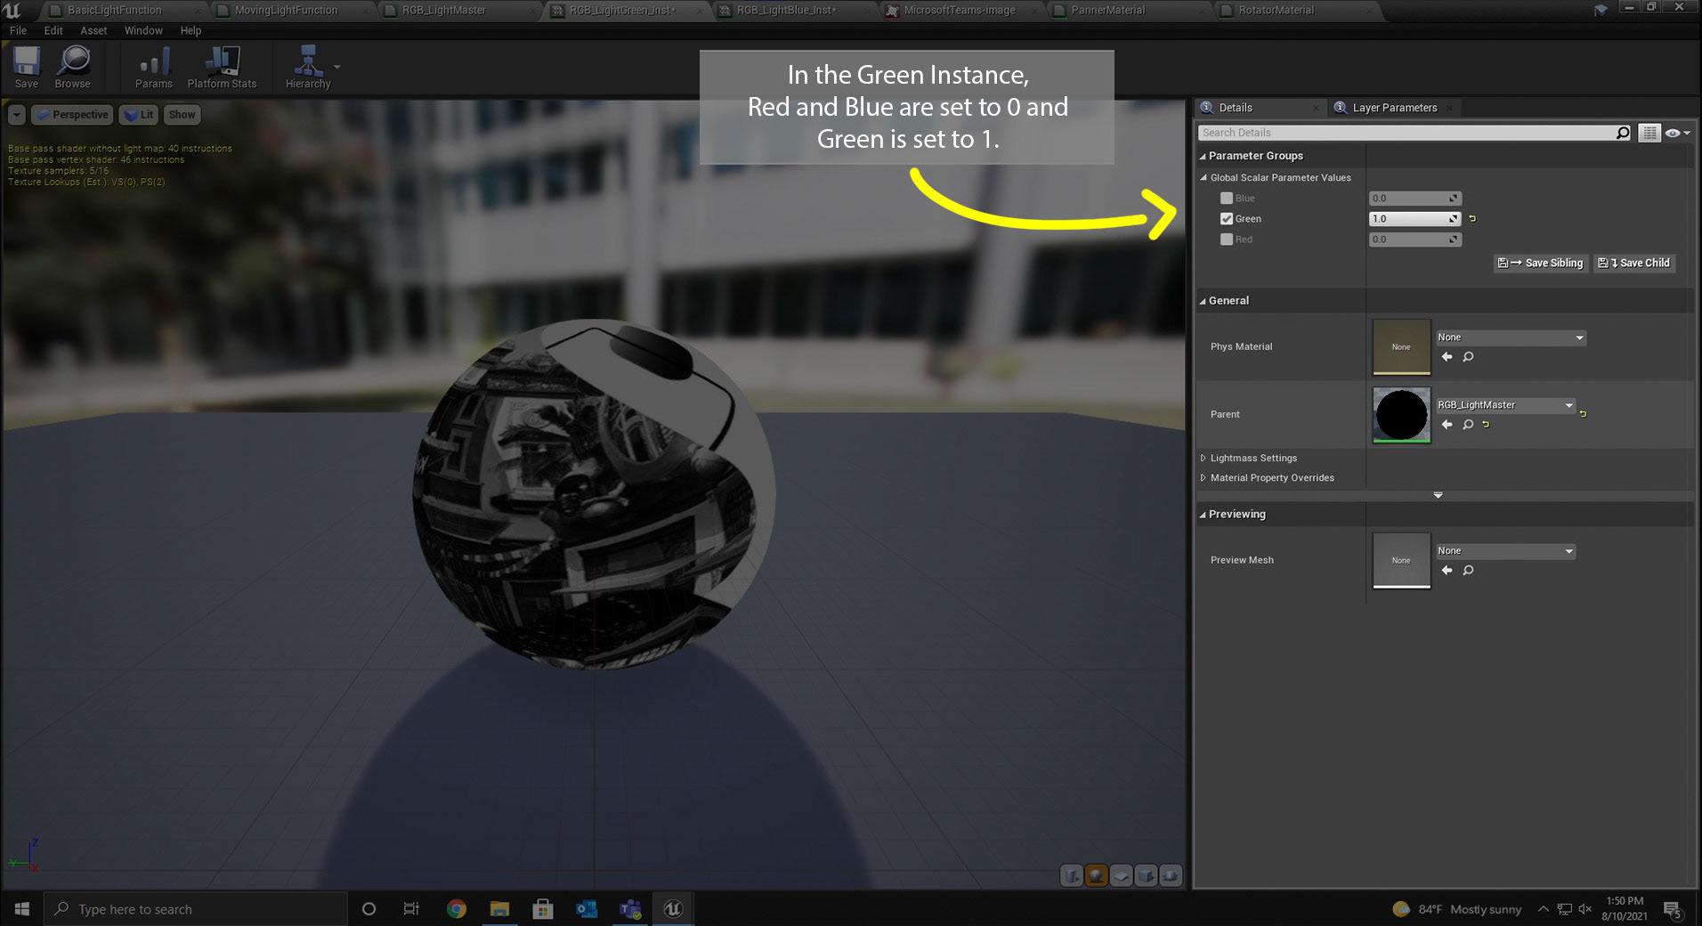Open the File menu

[x=18, y=30]
